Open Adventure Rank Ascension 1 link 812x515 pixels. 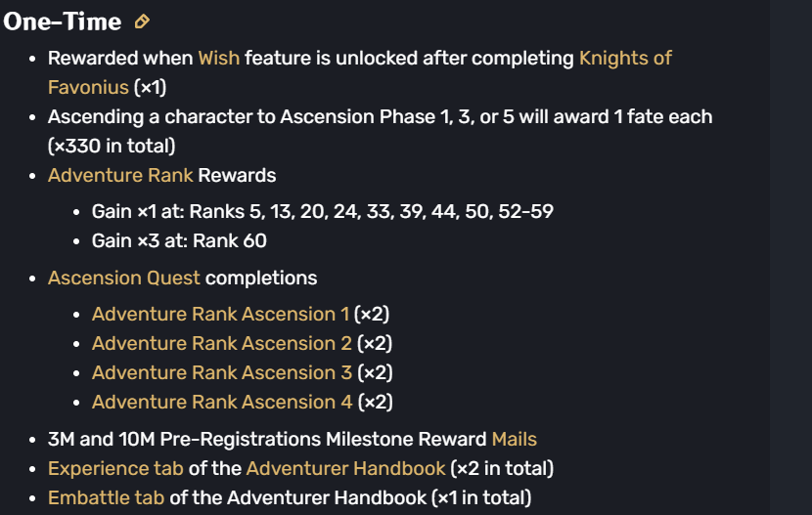click(220, 314)
